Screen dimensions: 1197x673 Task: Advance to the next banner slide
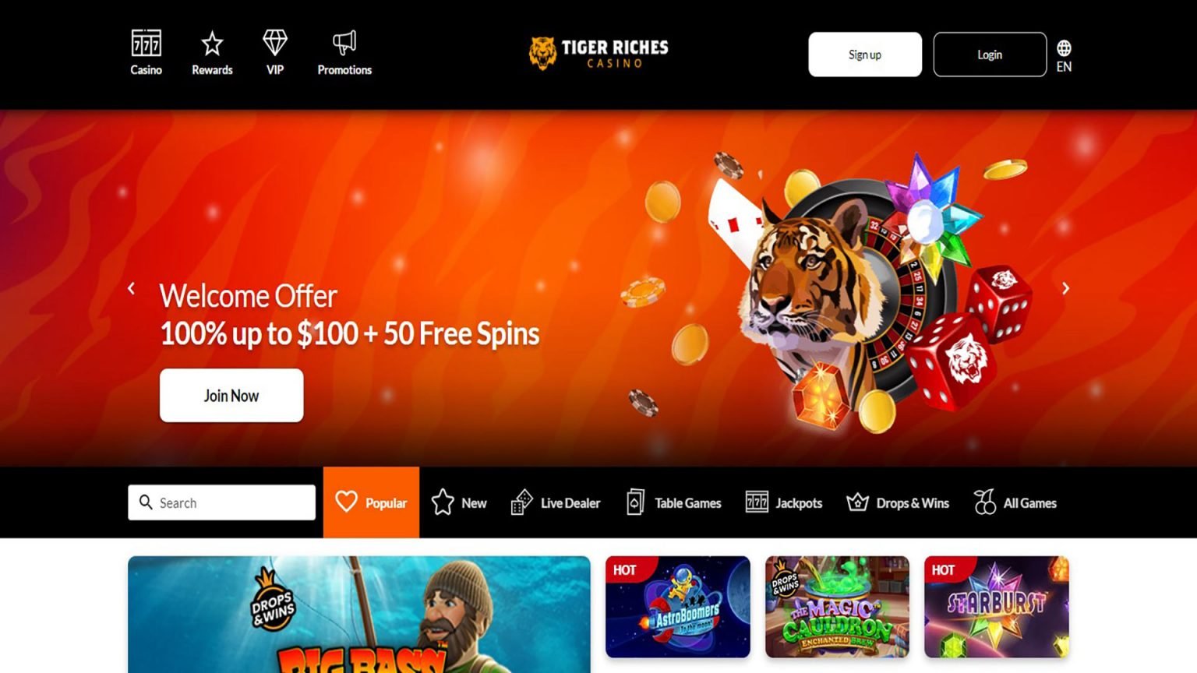[x=1065, y=288]
